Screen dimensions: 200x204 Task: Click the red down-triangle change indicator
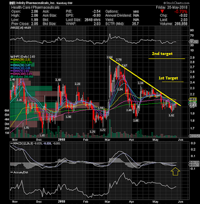162,12
